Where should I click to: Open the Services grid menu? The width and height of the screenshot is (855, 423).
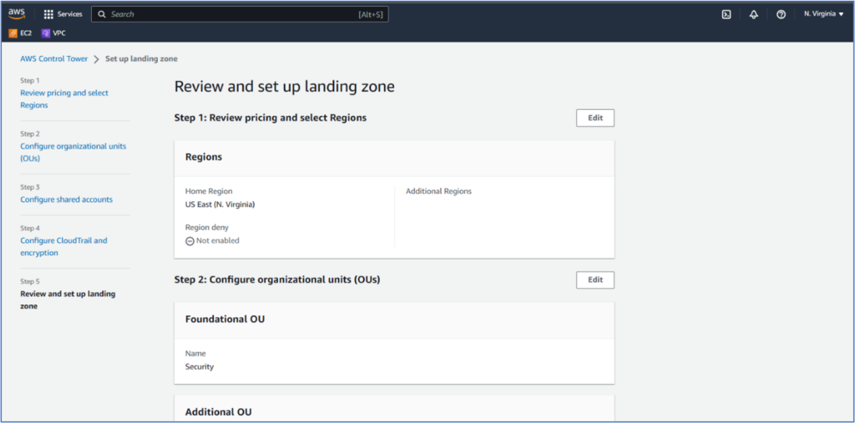63,14
